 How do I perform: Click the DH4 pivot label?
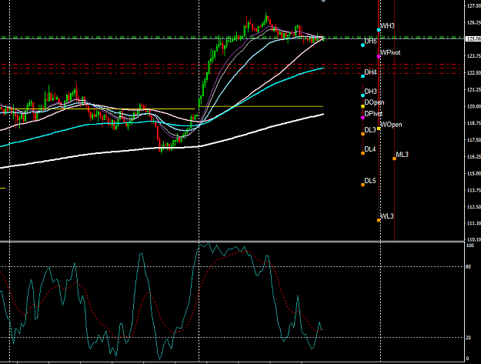[370, 72]
